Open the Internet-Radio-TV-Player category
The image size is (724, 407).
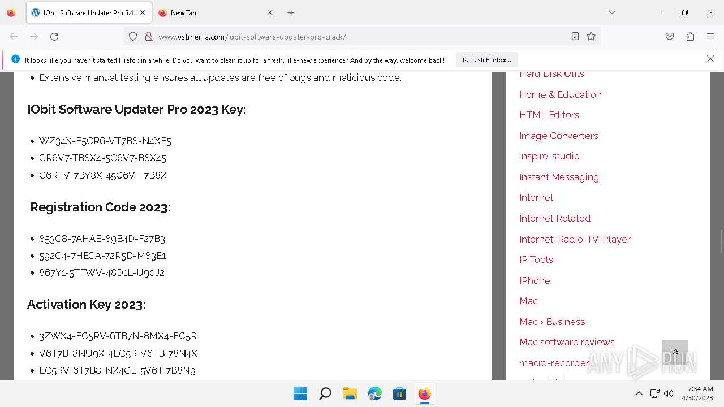(575, 239)
